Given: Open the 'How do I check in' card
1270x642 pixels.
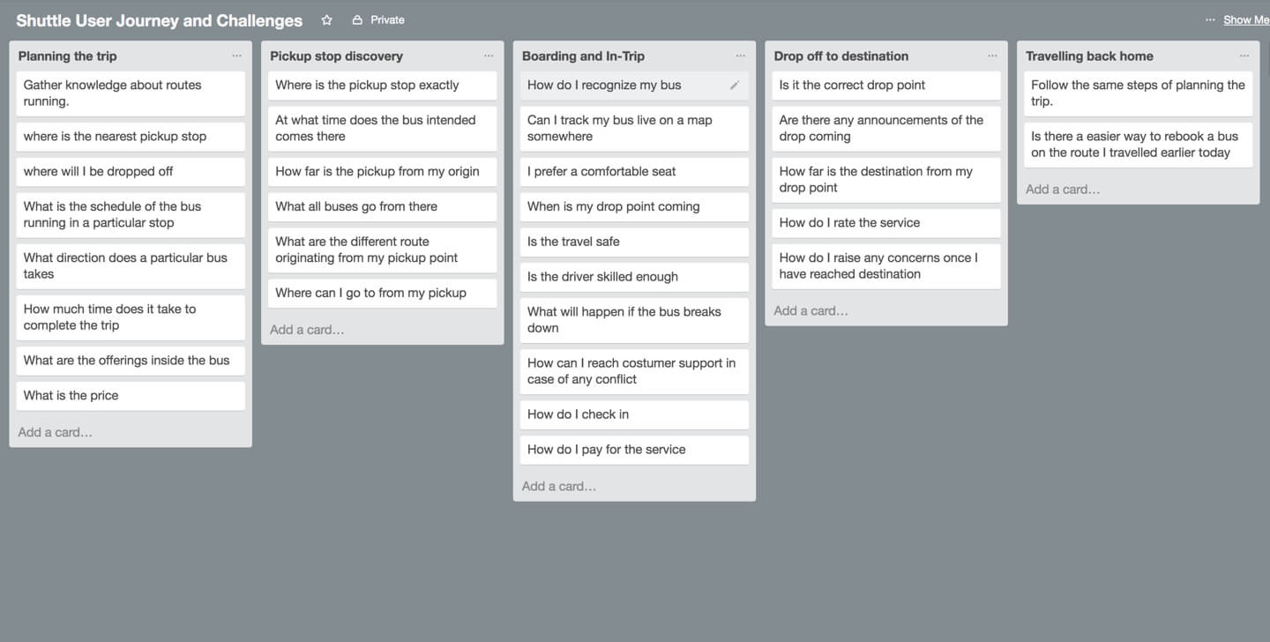Looking at the screenshot, I should tap(634, 414).
